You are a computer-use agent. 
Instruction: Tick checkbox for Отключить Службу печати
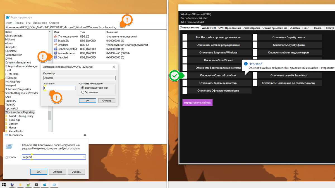coord(255,37)
